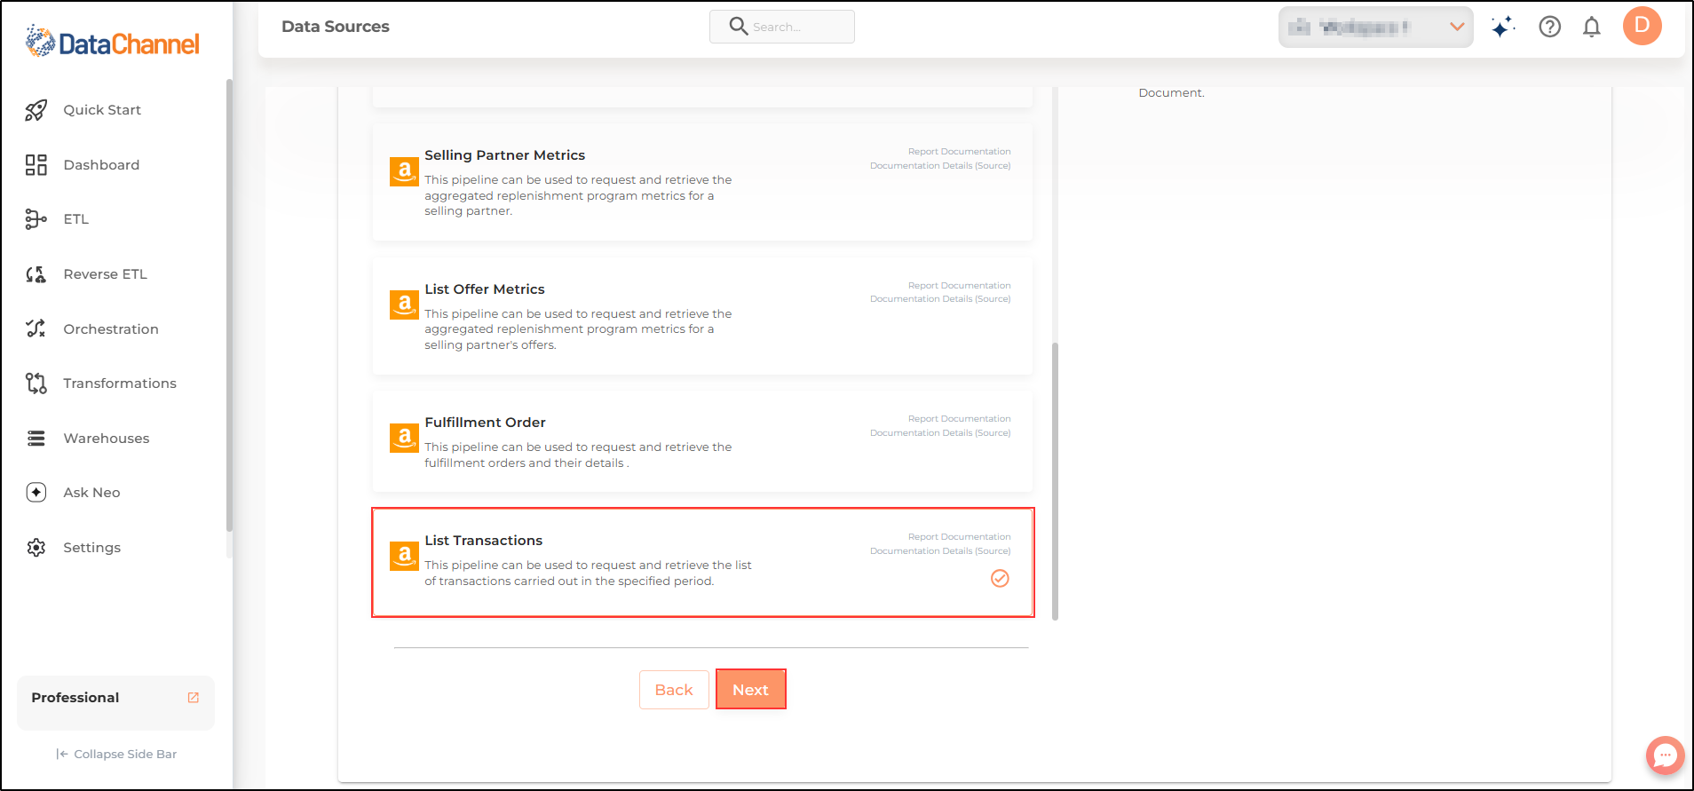Open Report Documentation for Selling Partner Metrics
Image resolution: width=1694 pixels, height=791 pixels.
(x=959, y=152)
